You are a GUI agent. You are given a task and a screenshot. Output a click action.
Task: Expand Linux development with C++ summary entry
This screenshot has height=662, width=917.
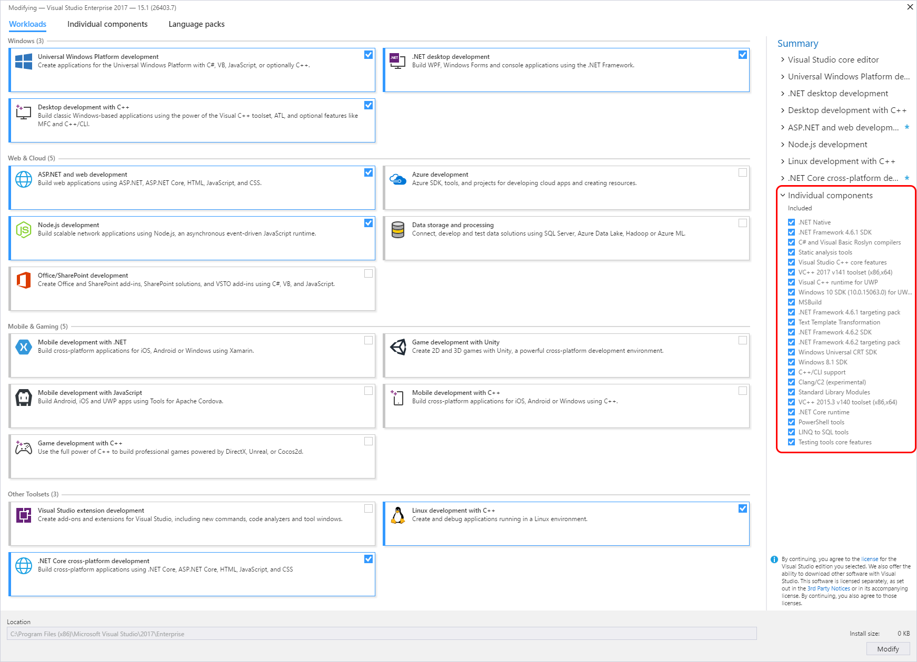click(783, 161)
